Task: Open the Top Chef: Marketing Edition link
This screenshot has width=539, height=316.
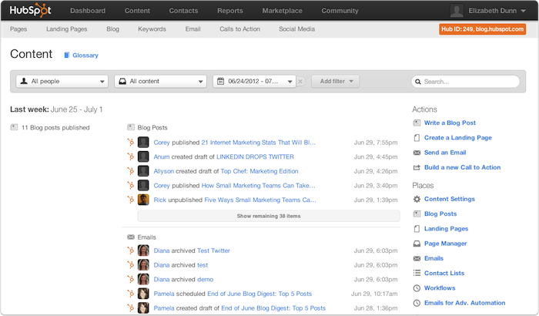Action: [x=259, y=171]
